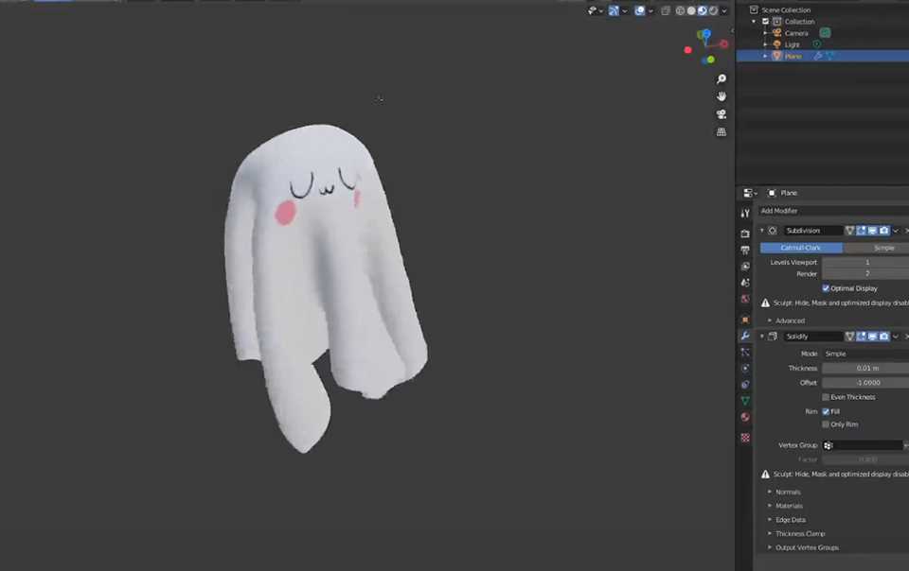Select Simple subdivision type
This screenshot has width=909, height=571.
(876, 248)
